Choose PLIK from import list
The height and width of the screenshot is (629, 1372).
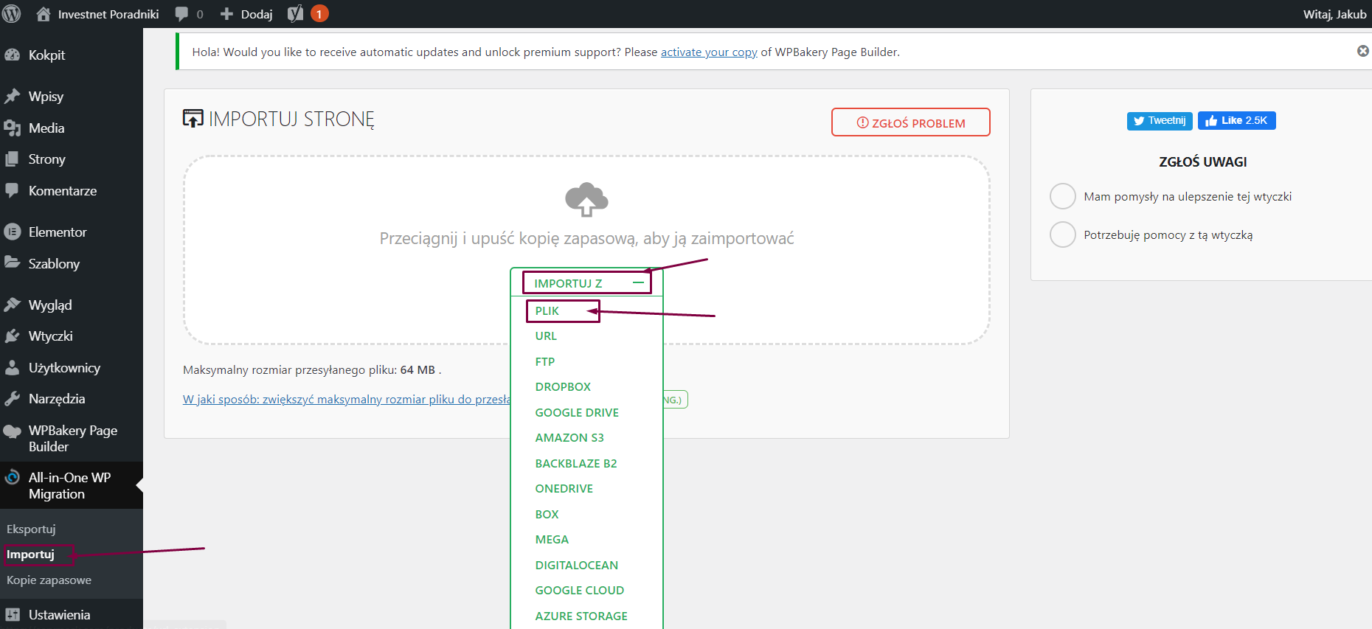click(547, 311)
